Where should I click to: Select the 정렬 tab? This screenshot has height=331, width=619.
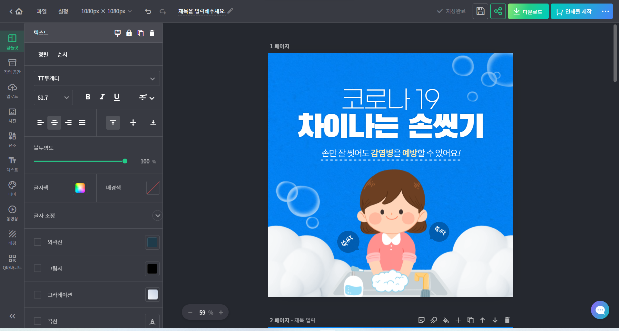click(x=43, y=54)
